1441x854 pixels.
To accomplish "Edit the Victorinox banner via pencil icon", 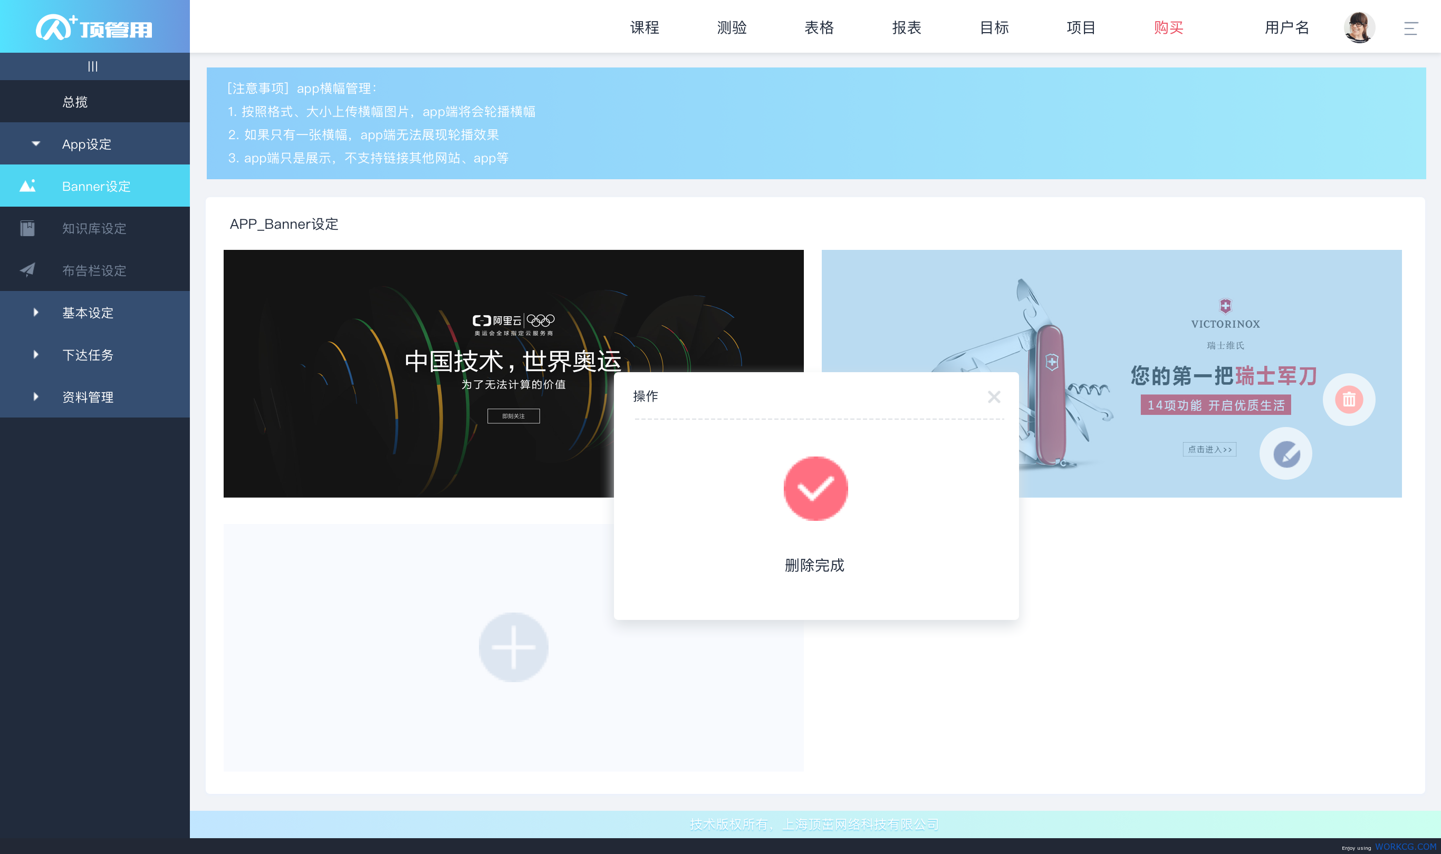I will coord(1286,453).
